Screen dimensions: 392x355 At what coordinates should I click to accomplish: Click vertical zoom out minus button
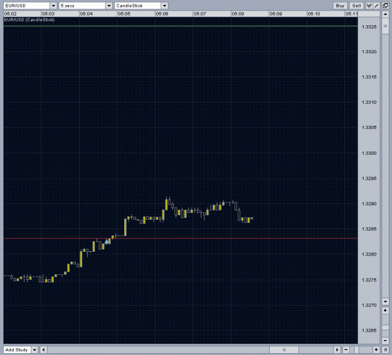coord(385,341)
